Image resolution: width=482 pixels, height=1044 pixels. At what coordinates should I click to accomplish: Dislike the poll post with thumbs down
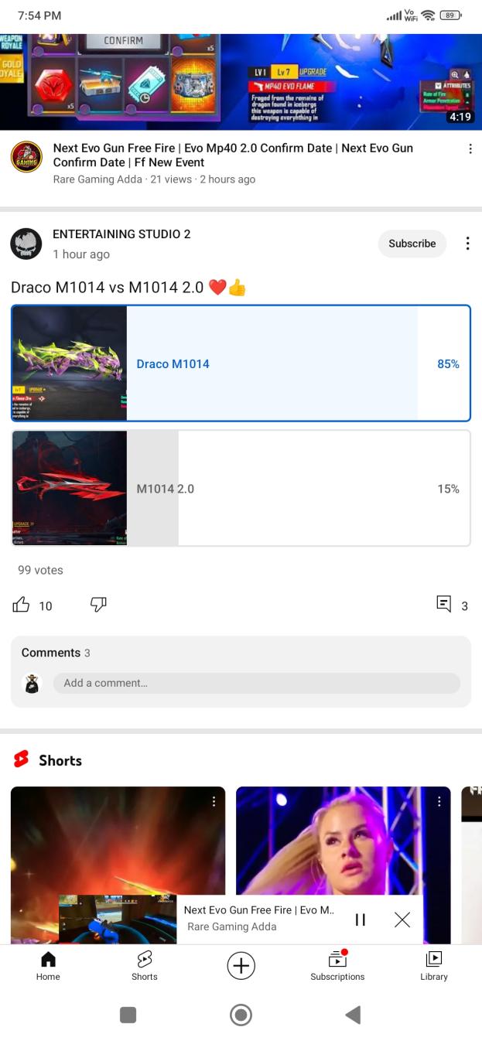(x=98, y=605)
